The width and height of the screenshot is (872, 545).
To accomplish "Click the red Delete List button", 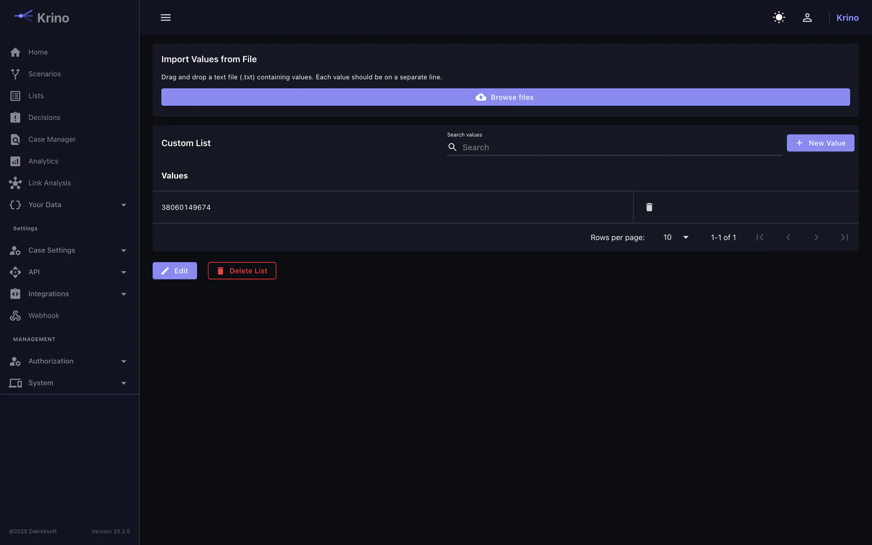I will [242, 271].
